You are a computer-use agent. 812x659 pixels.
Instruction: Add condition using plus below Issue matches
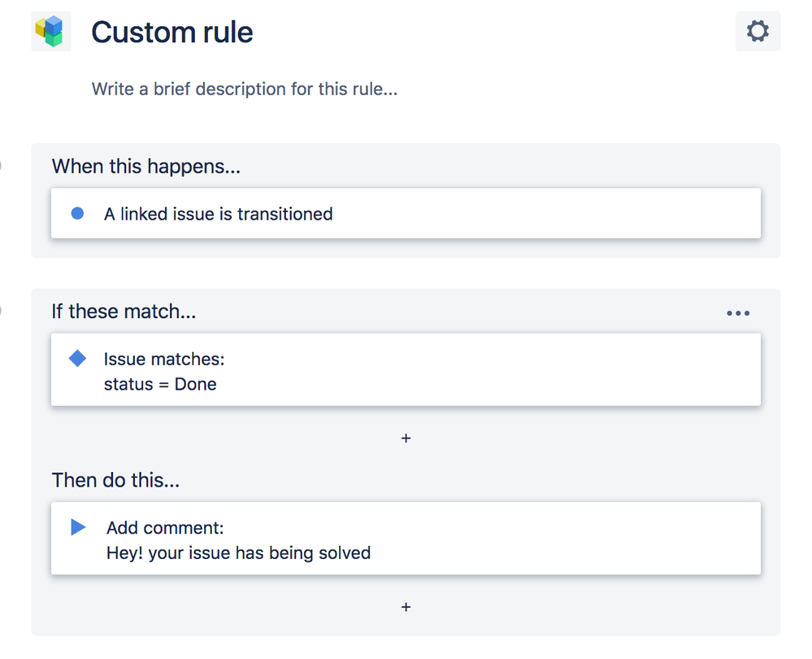pos(406,439)
